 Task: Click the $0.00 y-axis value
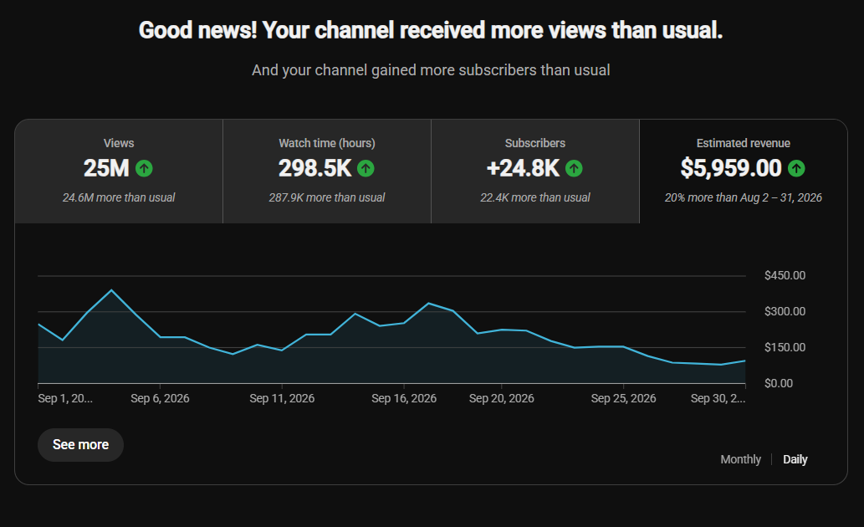coord(779,383)
